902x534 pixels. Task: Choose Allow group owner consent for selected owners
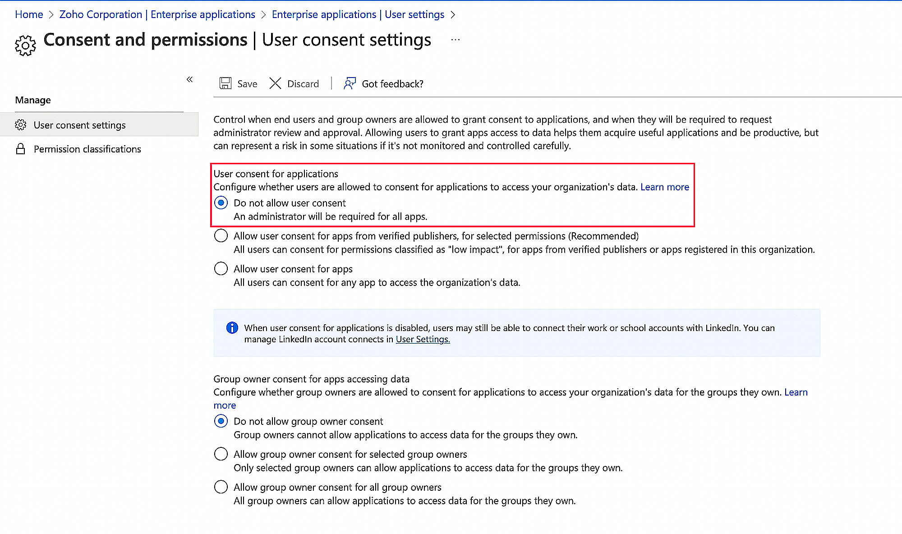coord(221,454)
